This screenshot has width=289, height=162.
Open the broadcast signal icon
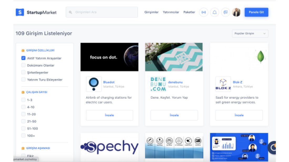203,12
